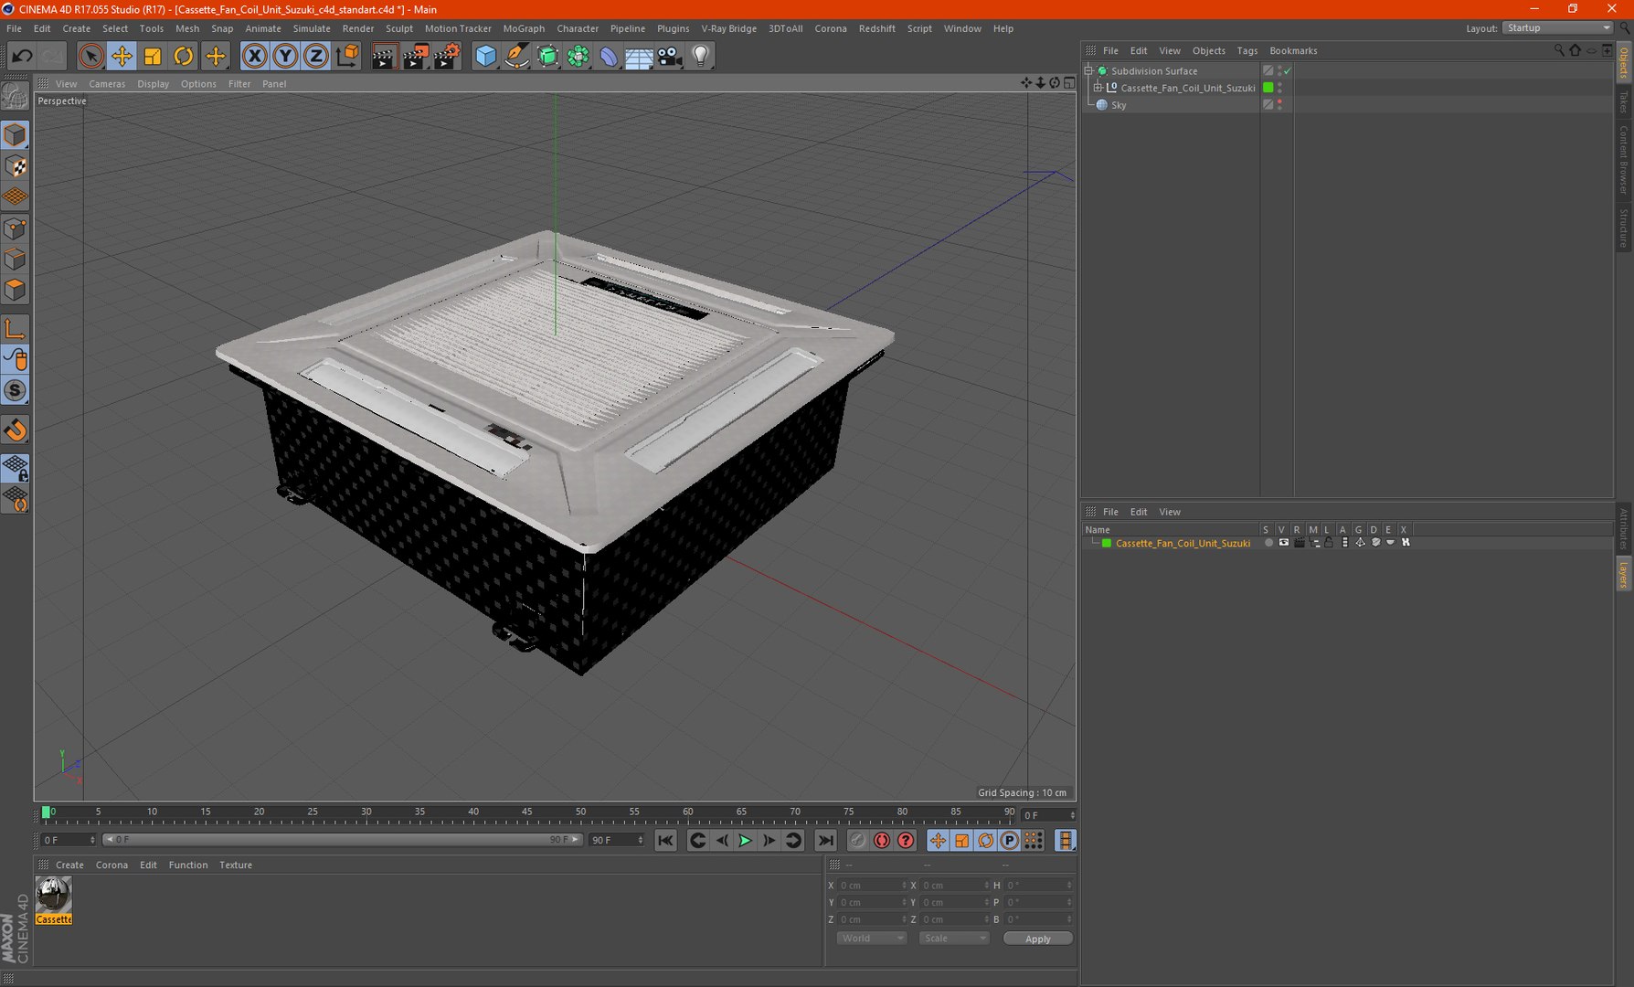This screenshot has width=1634, height=987.
Task: Click the Record Active Objects button
Action: pos(857,841)
